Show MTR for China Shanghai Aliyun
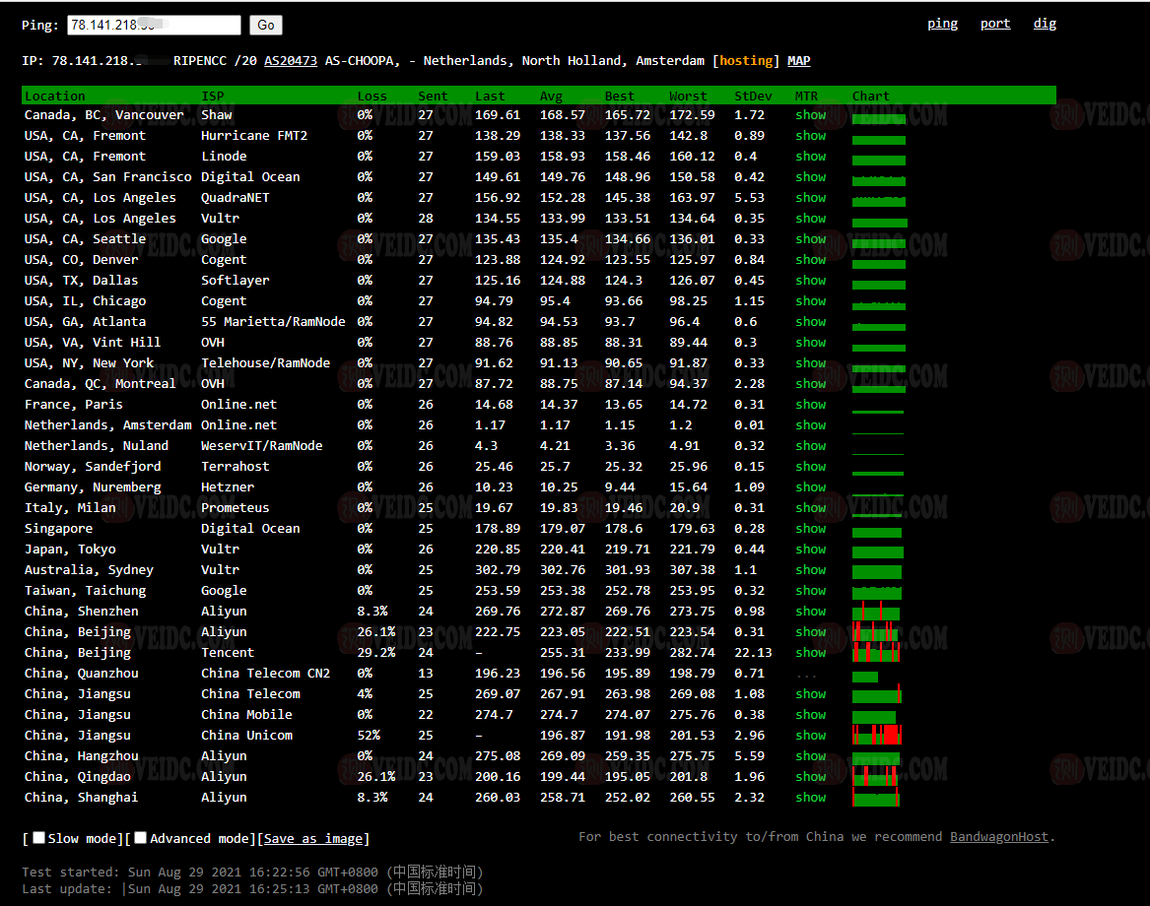 (810, 798)
